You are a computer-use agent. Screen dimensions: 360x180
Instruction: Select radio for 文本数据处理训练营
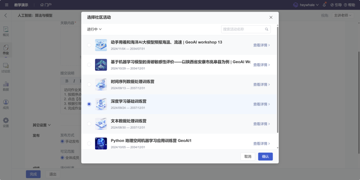[89, 124]
